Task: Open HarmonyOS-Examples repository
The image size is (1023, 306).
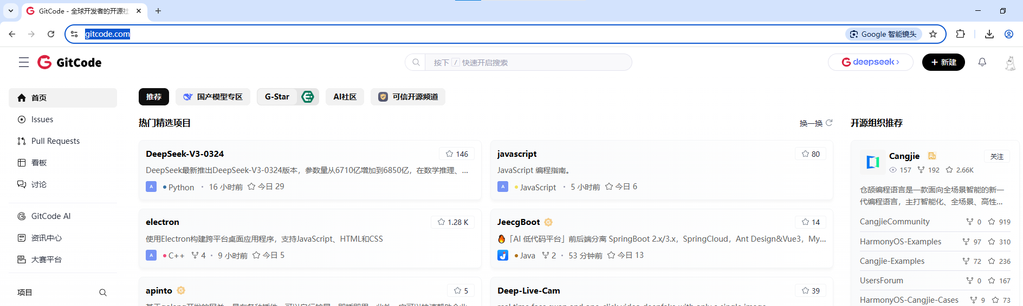Action: (x=901, y=242)
